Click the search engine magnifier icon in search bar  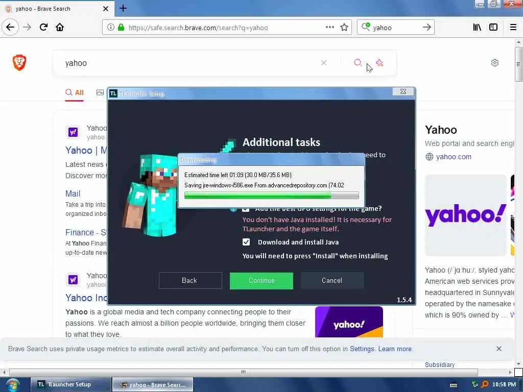(x=366, y=27)
